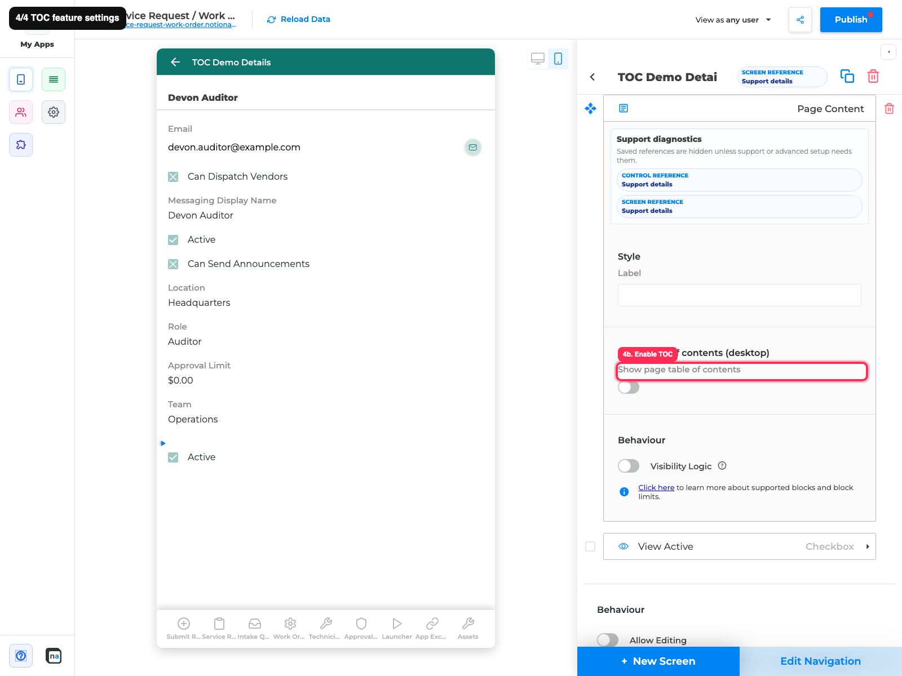The image size is (902, 676).
Task: Click the 'na' account icon
Action: tap(54, 656)
